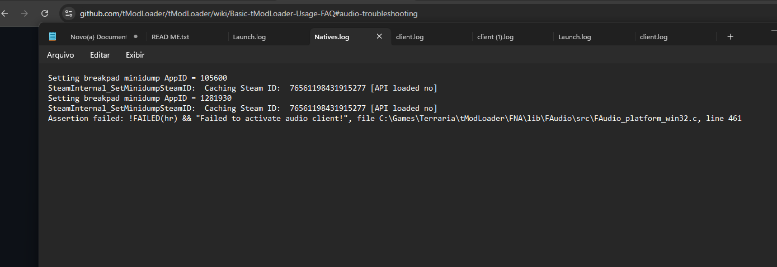Select Launch.log tab next to READ ME.txt
This screenshot has height=267, width=777.
(x=249, y=37)
